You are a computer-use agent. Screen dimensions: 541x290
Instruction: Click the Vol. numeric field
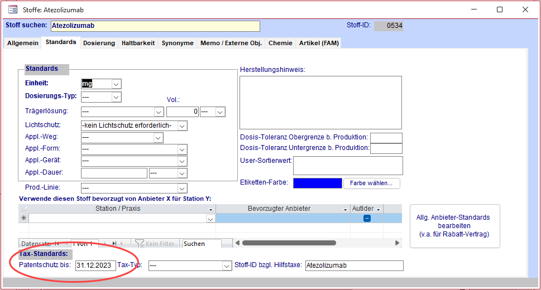183,112
